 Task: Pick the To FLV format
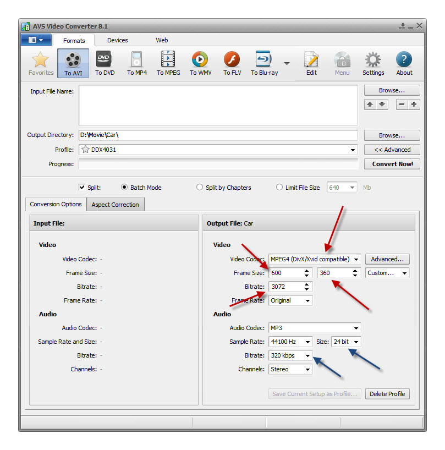point(232,63)
